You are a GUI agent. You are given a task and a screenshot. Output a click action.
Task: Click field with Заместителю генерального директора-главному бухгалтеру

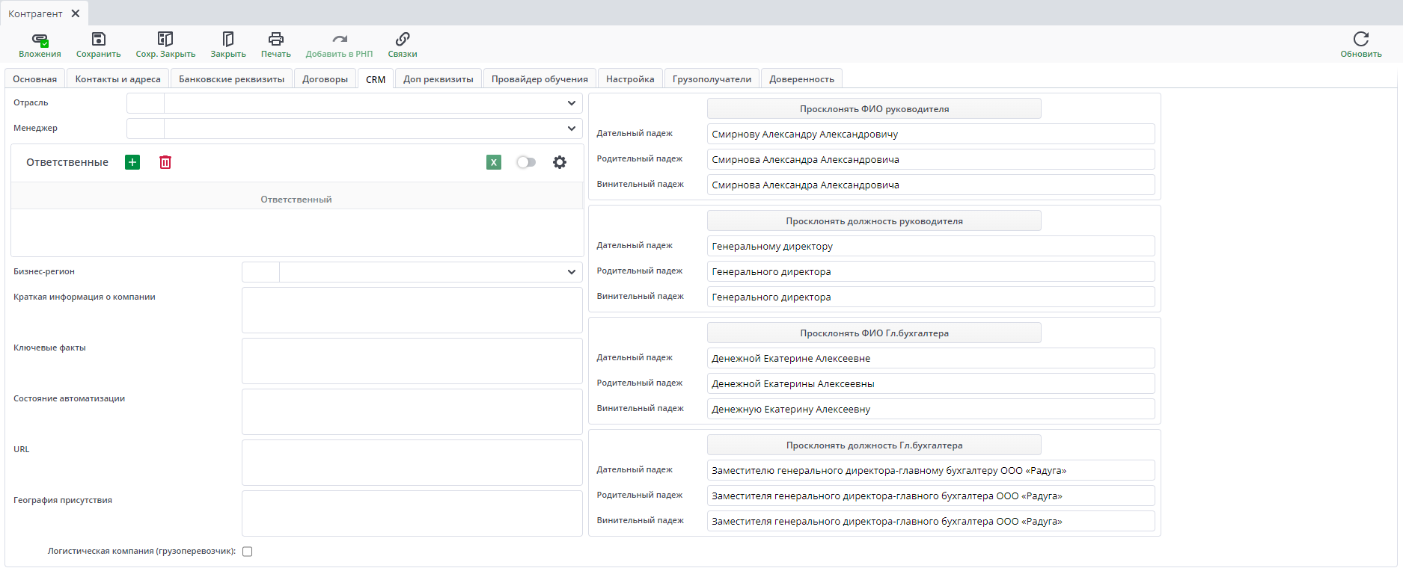coord(931,471)
